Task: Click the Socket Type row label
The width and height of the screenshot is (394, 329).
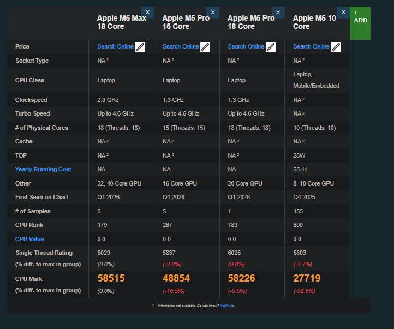Action: (x=32, y=61)
